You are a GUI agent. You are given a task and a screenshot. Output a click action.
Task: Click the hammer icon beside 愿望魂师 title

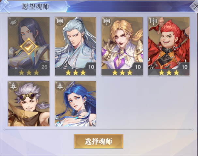pos(5,6)
